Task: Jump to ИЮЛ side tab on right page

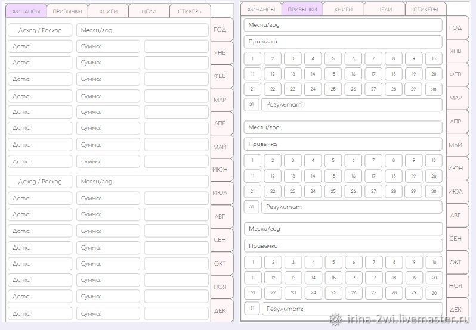Action: tap(457, 192)
